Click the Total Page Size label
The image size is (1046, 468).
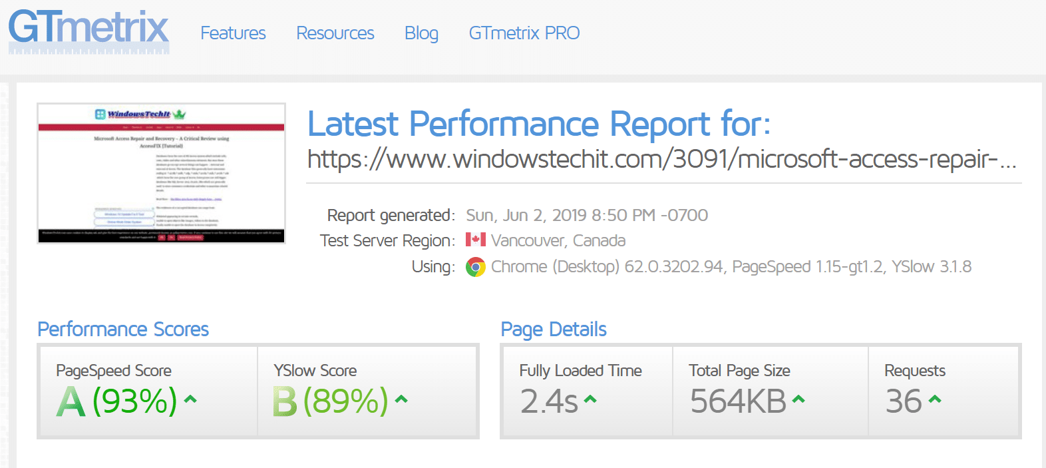739,371
